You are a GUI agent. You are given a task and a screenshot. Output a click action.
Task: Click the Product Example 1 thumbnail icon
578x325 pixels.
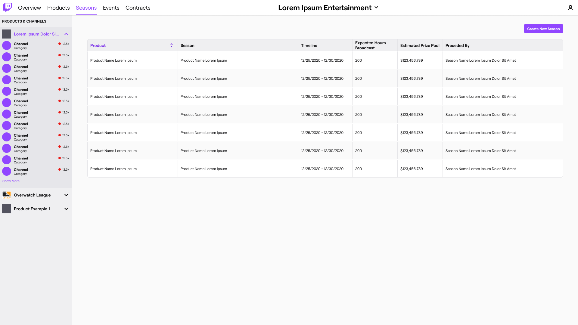6,209
